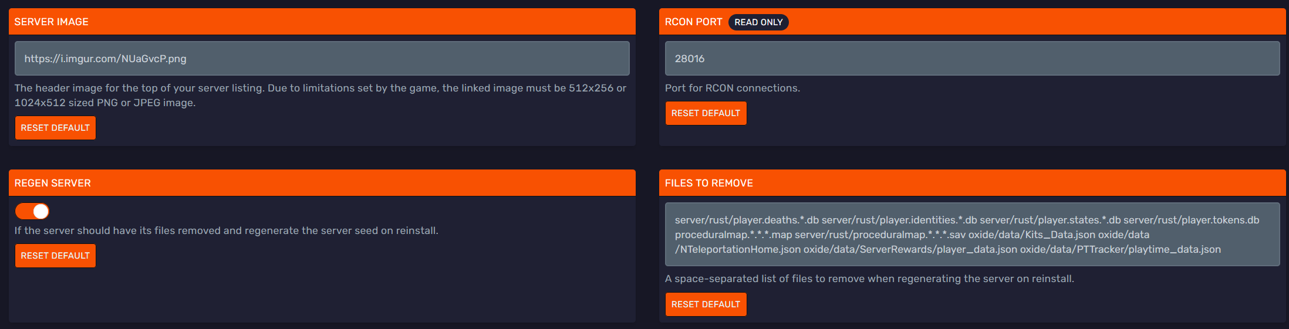Viewport: 1289px width, 329px height.
Task: Select the RCON PORT header title
Action: (693, 22)
